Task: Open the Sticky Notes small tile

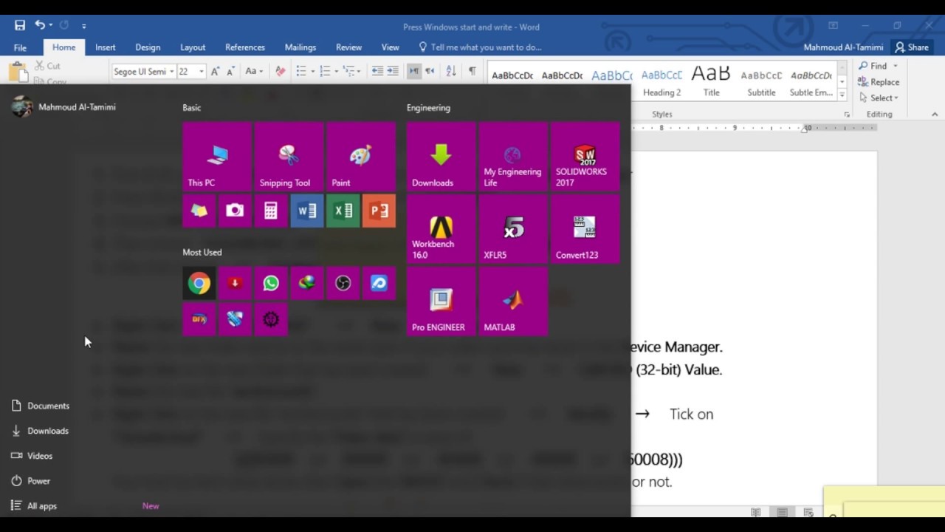Action: point(199,211)
